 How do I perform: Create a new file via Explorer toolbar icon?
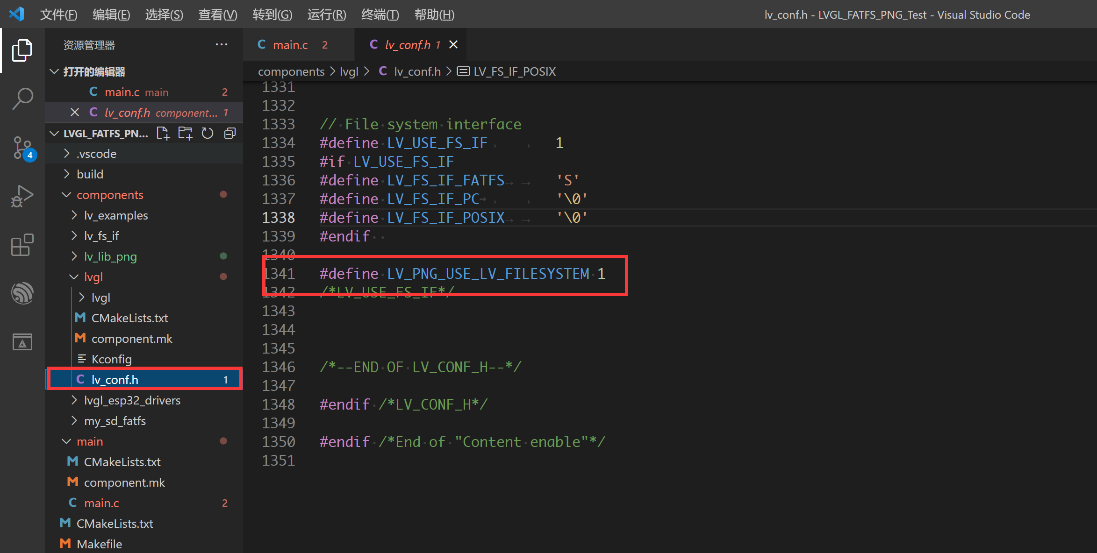coord(163,133)
